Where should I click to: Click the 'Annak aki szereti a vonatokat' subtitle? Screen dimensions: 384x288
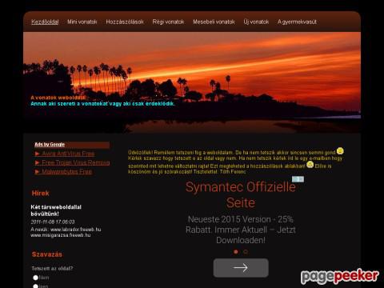[102, 104]
